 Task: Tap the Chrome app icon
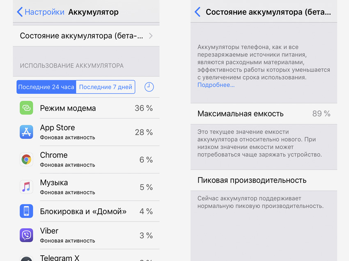(x=26, y=159)
